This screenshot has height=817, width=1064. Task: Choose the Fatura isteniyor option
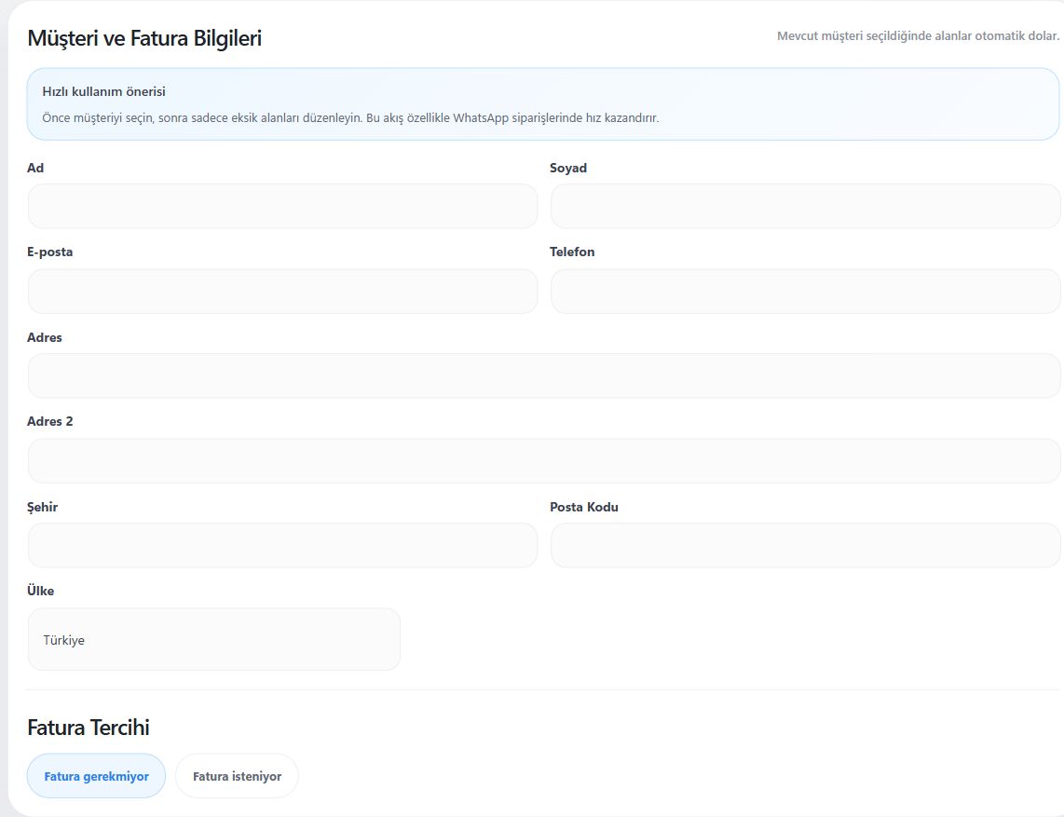point(237,776)
